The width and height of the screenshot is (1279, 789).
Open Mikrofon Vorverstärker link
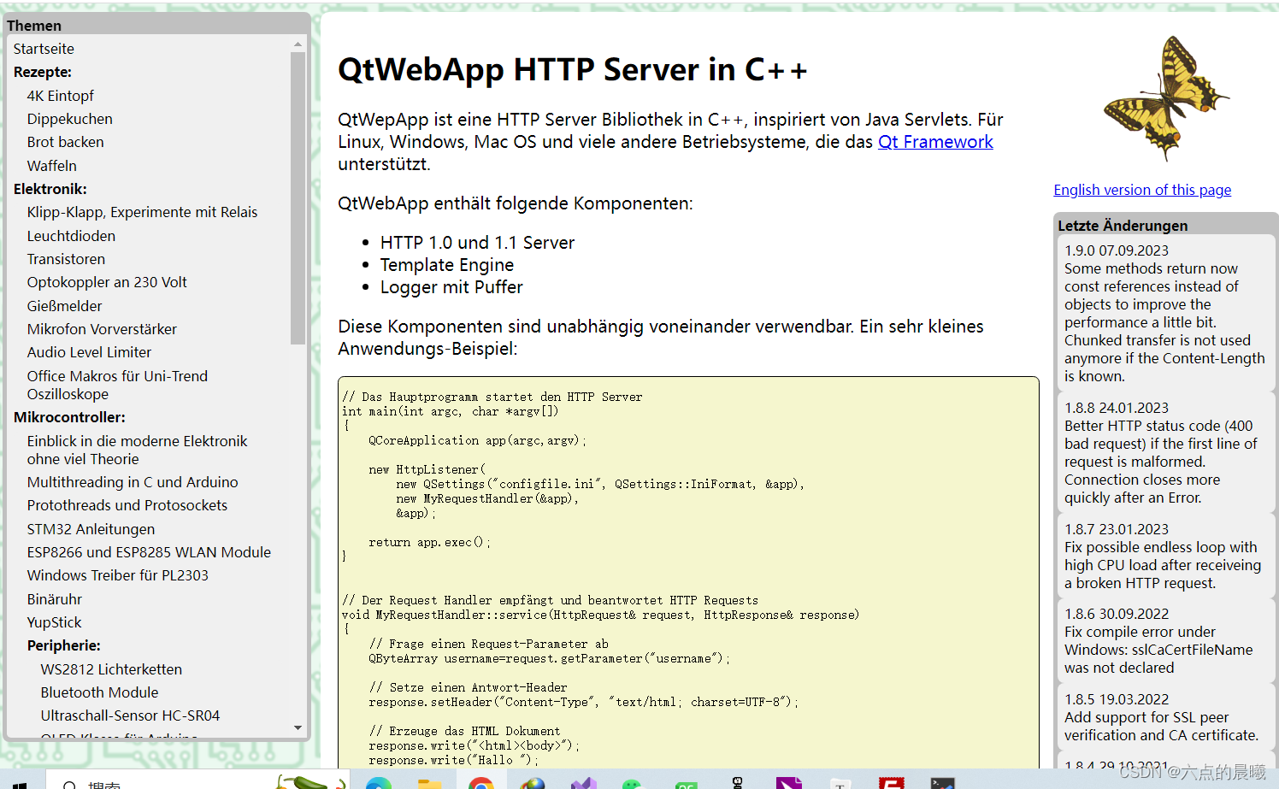102,329
